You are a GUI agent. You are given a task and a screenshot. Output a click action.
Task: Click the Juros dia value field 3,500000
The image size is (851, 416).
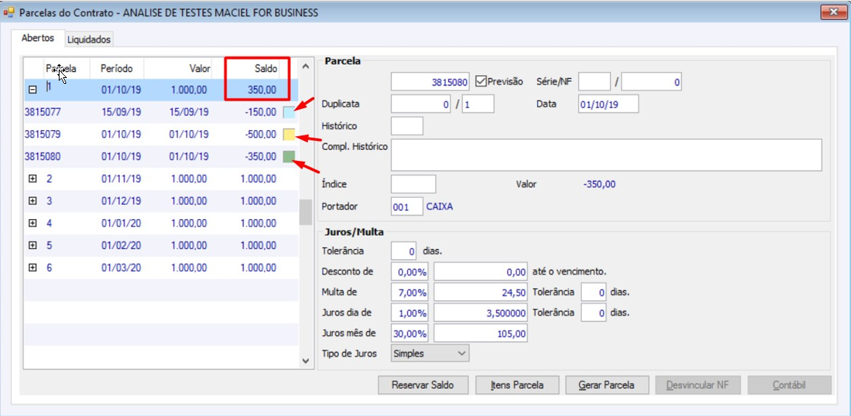(481, 313)
